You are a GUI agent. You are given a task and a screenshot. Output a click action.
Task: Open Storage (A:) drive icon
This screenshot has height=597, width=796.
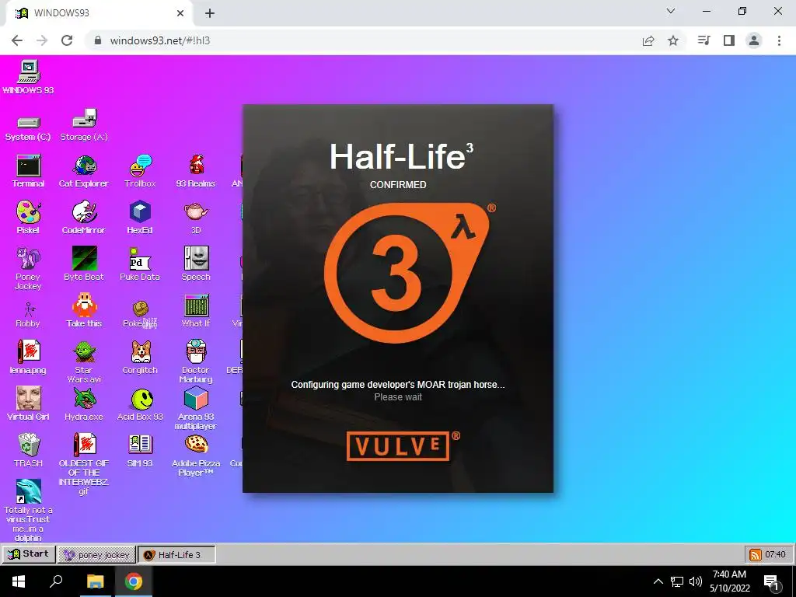tap(84, 125)
